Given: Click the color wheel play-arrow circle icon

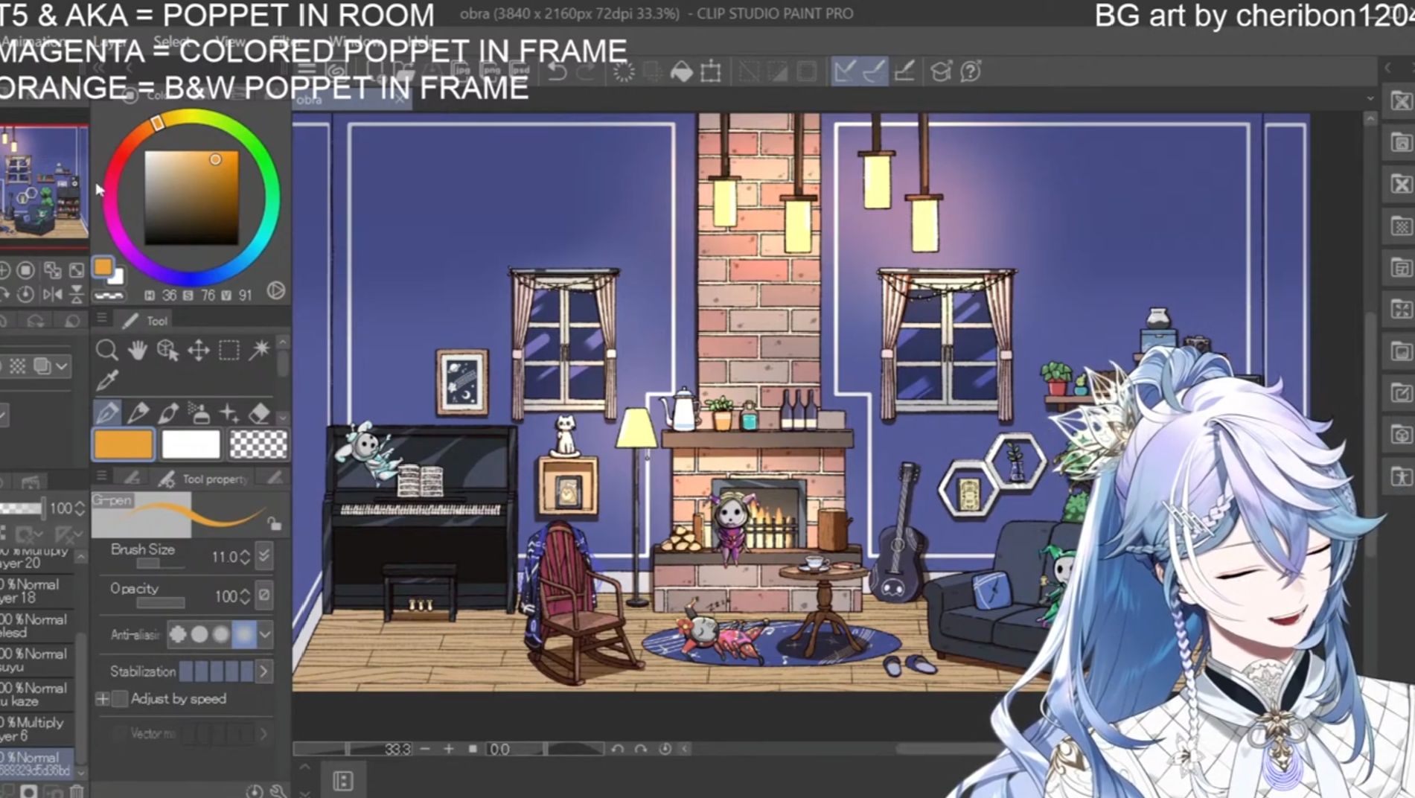Looking at the screenshot, I should point(276,291).
